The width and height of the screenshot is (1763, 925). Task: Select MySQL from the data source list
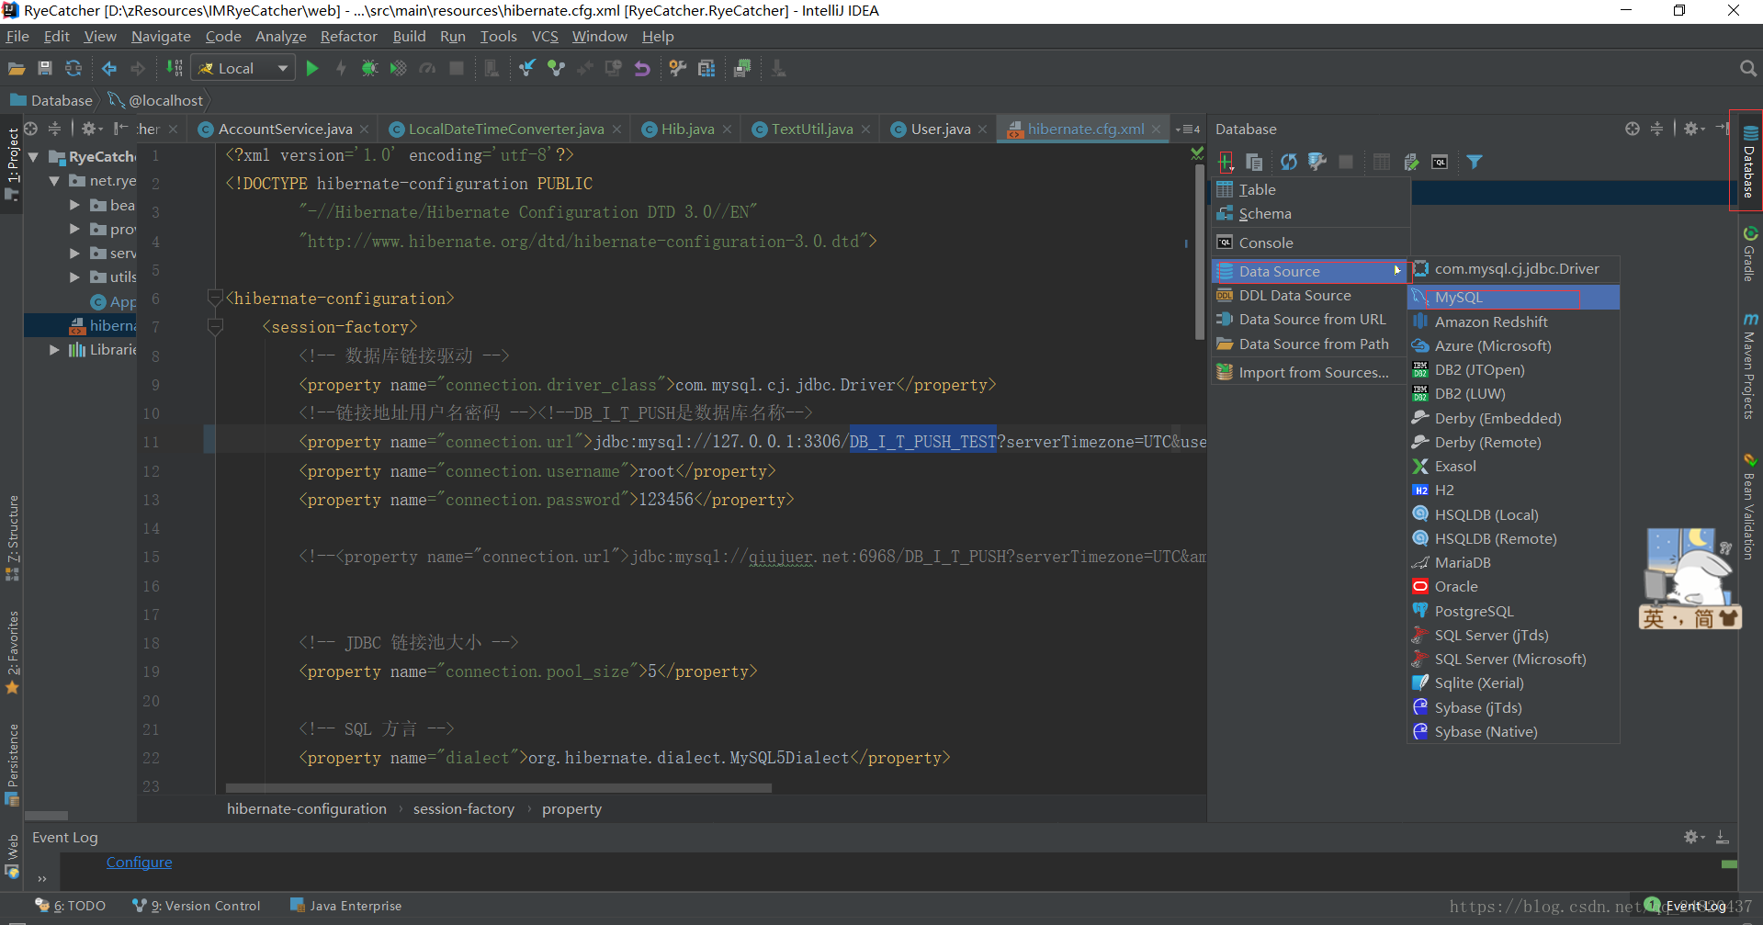(1513, 298)
